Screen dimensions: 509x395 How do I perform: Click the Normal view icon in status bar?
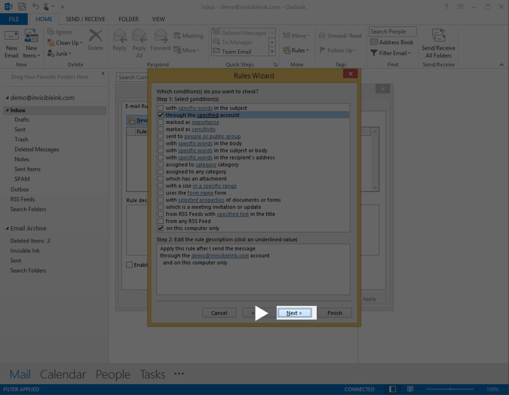click(x=393, y=389)
